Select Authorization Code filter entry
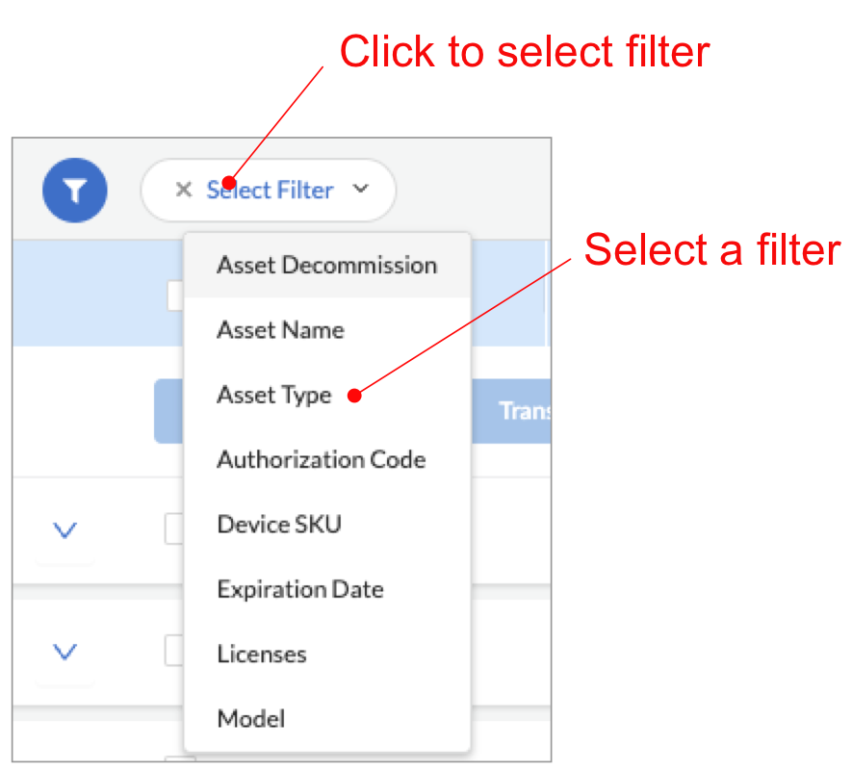This screenshot has height=772, width=852. tap(321, 459)
